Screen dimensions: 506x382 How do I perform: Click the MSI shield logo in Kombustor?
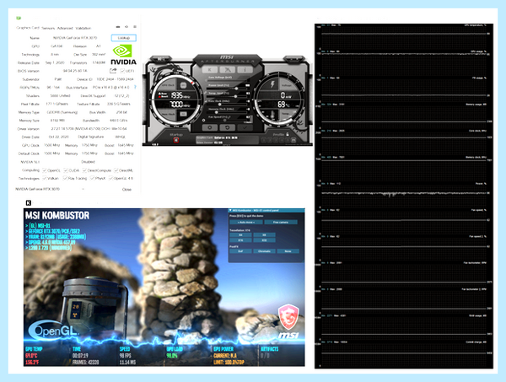tap(288, 316)
